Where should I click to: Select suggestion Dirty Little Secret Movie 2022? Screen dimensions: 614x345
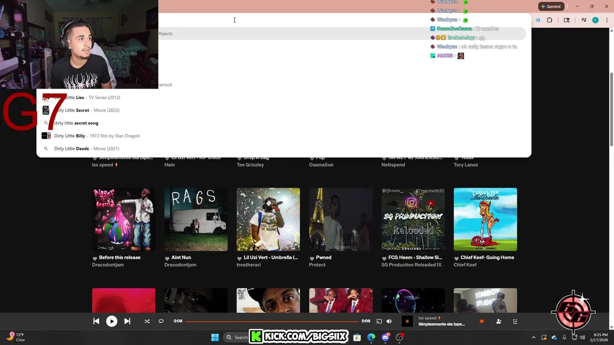tap(87, 110)
